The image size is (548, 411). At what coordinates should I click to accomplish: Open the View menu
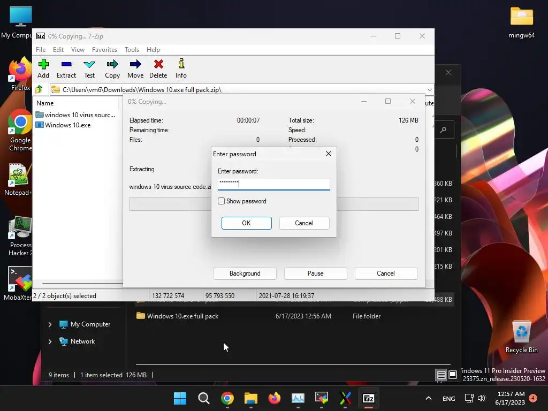[x=78, y=50]
